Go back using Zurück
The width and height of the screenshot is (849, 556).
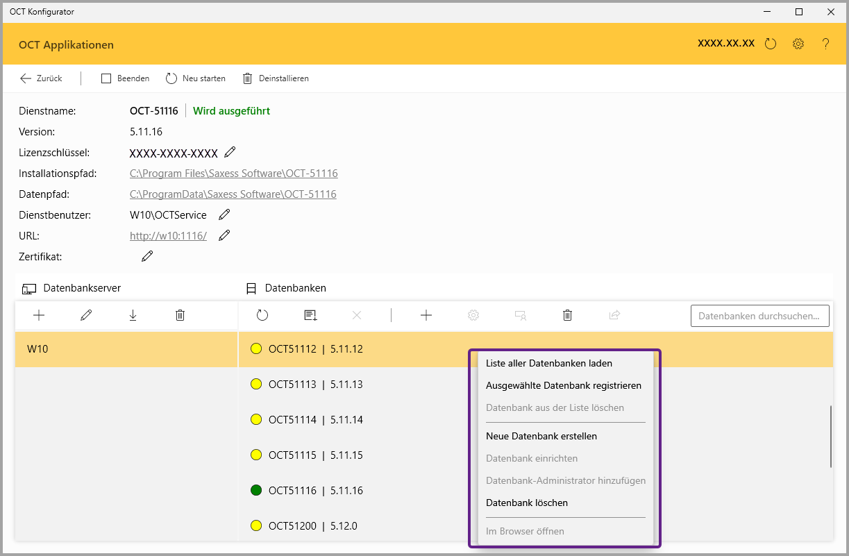[41, 78]
